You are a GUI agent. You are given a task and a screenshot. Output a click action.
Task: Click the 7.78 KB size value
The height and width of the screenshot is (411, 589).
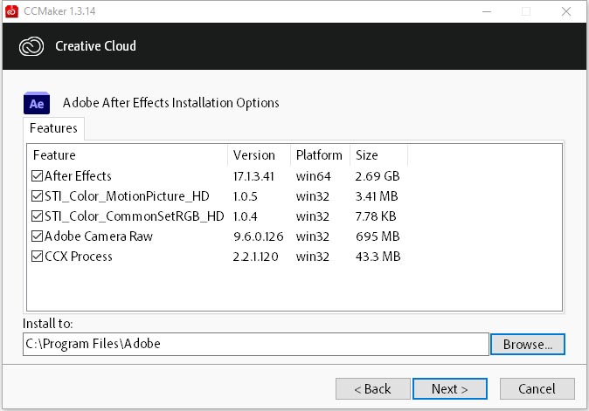(x=376, y=216)
